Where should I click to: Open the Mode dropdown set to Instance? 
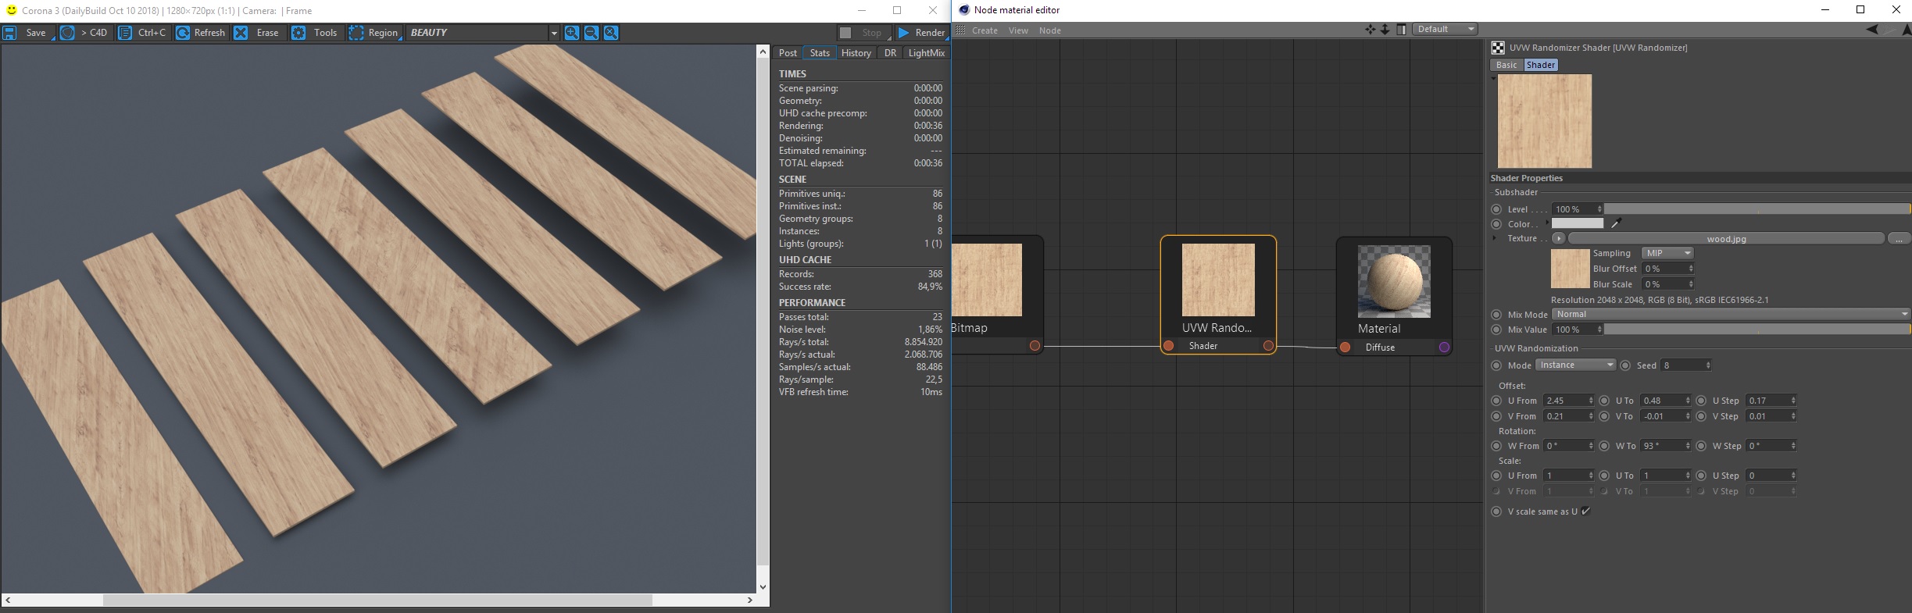tap(1575, 365)
